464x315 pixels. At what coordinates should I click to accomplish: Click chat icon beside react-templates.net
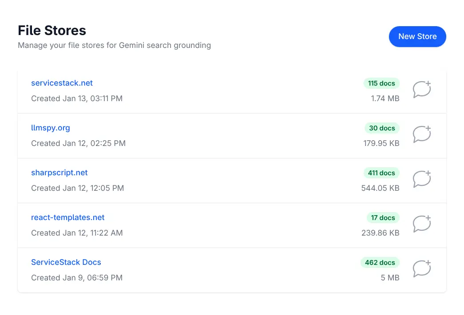point(422,224)
